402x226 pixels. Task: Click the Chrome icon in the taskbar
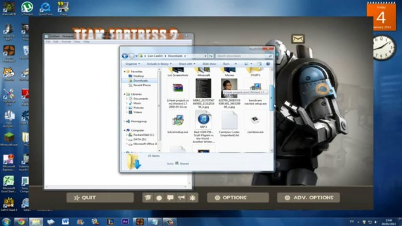click(x=21, y=222)
